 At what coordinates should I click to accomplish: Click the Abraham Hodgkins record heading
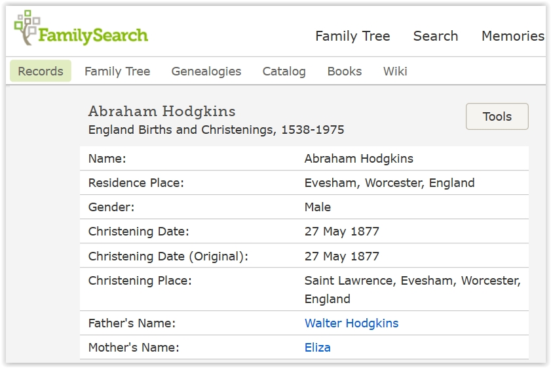coord(162,111)
